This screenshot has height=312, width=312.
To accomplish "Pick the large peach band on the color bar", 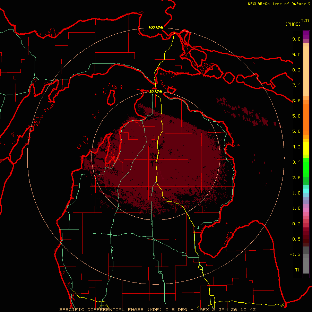I will pos(306,72).
